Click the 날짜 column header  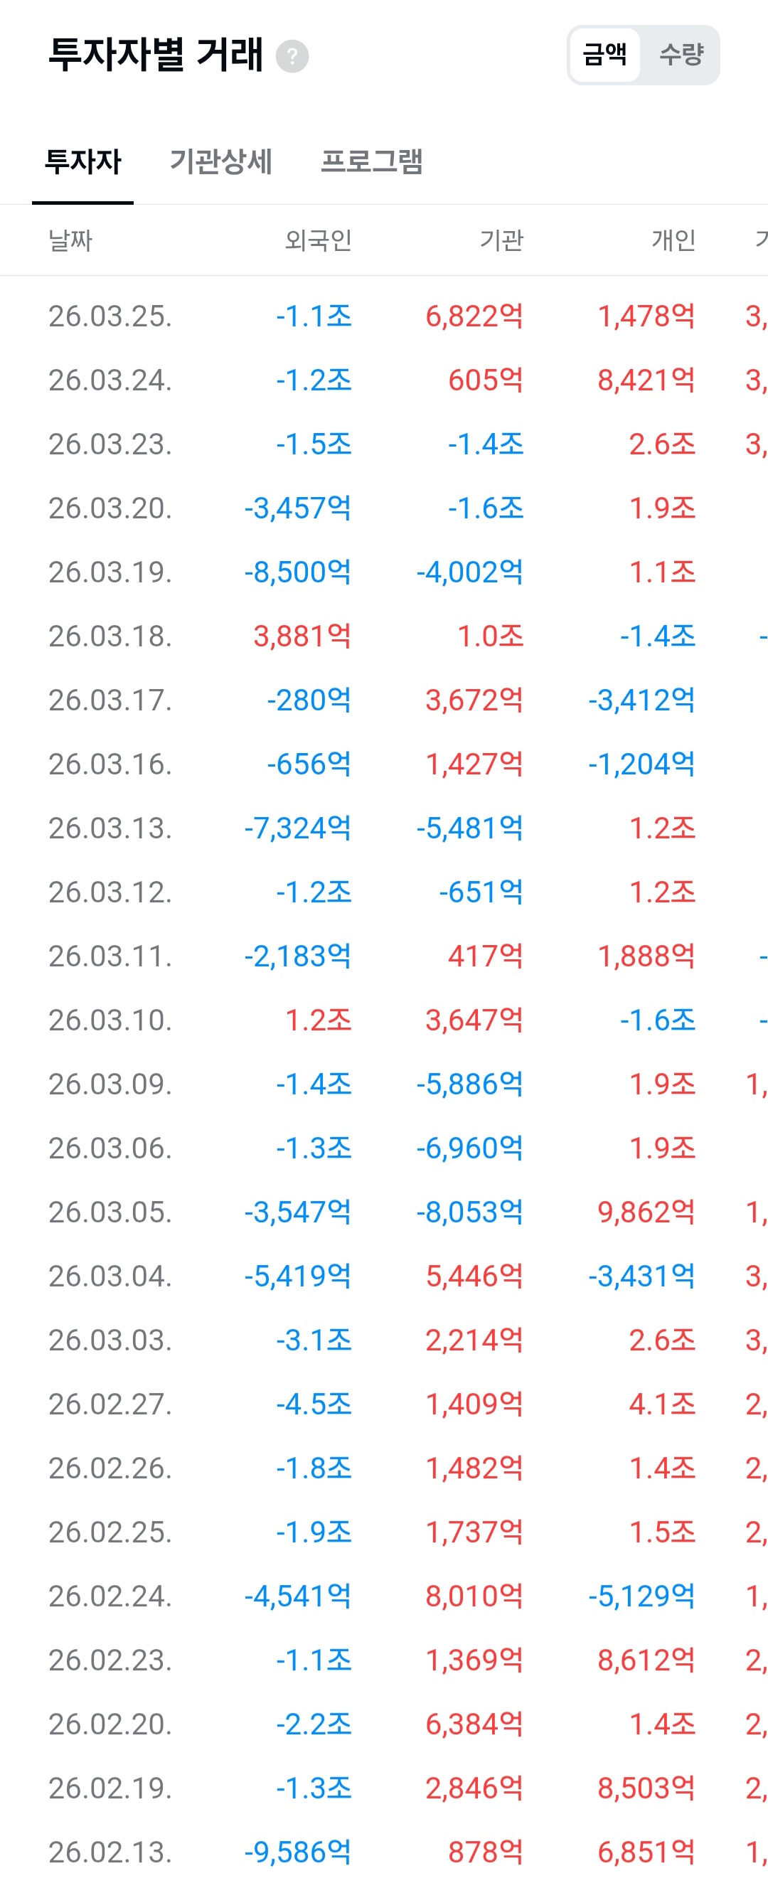click(x=70, y=240)
